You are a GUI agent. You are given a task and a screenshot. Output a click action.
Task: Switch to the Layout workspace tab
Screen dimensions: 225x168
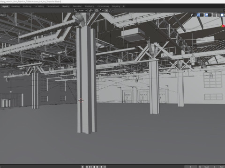coord(5,7)
